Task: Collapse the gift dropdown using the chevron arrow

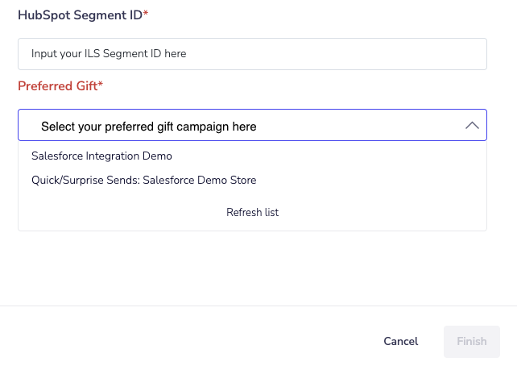Action: coord(472,126)
